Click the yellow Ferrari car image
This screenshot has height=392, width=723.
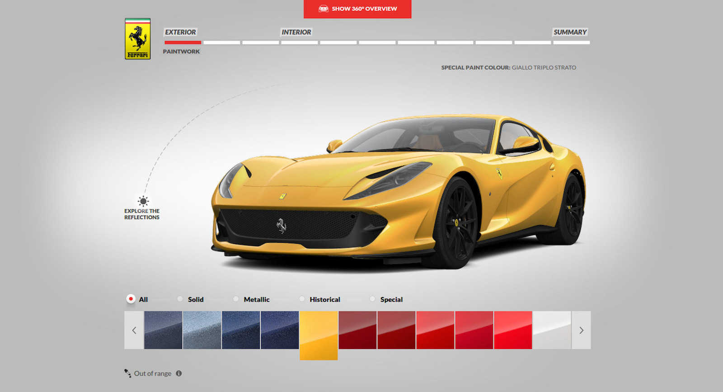399,192
